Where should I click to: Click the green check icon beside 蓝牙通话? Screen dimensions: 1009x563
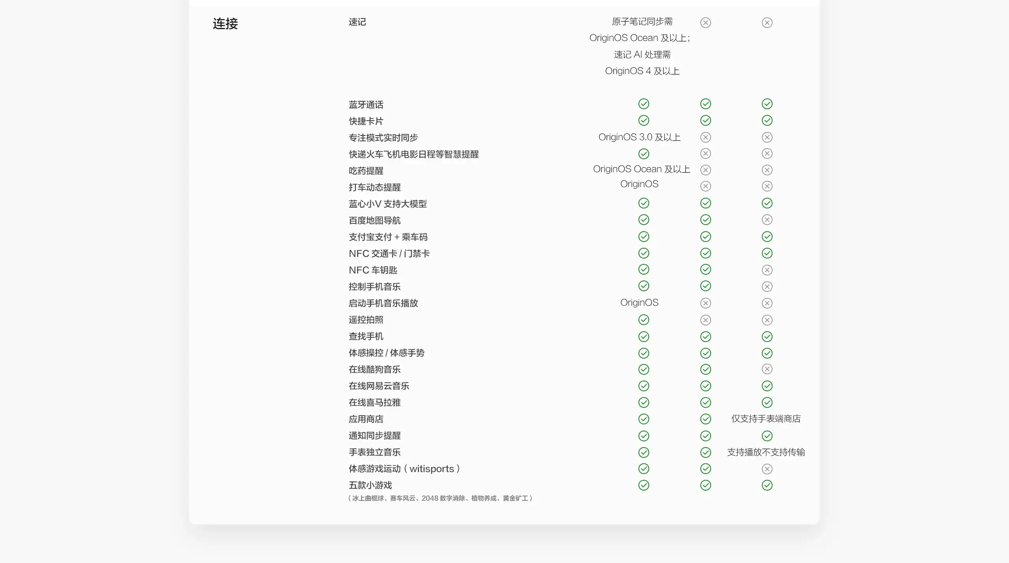[644, 104]
